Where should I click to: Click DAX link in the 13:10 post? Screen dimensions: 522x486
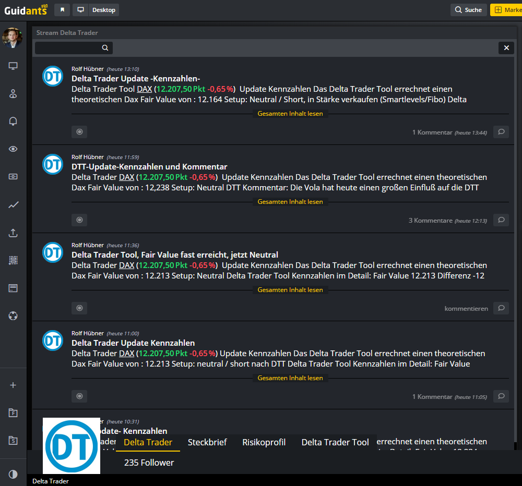pos(145,89)
